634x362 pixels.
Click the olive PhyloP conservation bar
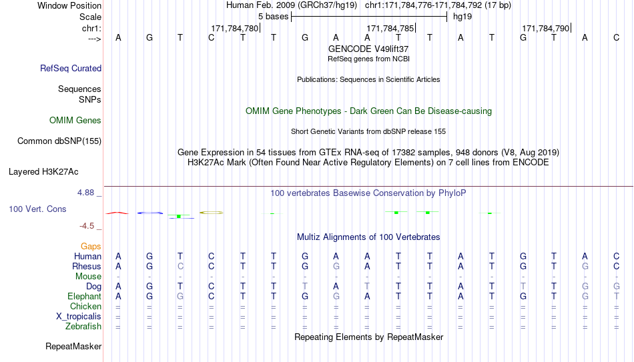click(x=212, y=213)
